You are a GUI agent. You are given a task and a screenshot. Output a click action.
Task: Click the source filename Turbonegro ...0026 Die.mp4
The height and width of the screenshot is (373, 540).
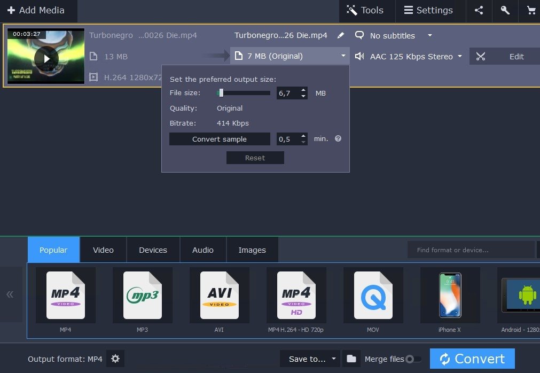[143, 35]
